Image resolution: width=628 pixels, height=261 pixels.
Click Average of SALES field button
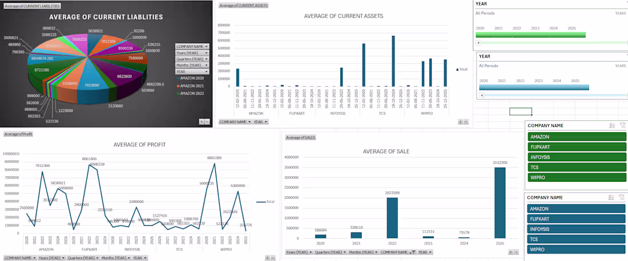point(300,137)
